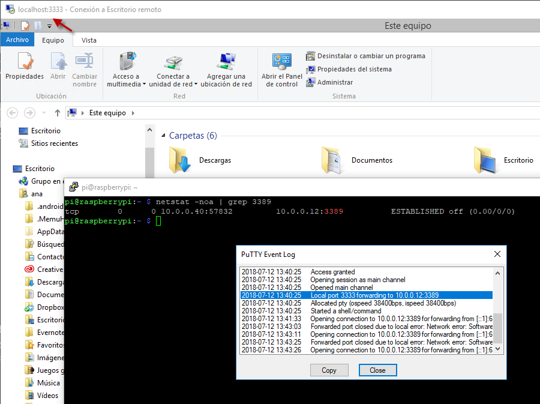Select the Creative Cloud tree item
The width and height of the screenshot is (540, 404).
pyautogui.click(x=44, y=270)
